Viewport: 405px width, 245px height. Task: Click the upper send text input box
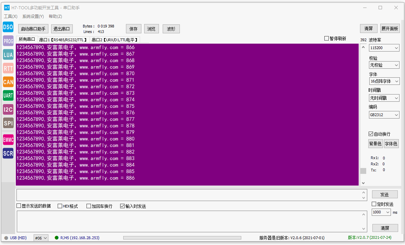[189, 195]
